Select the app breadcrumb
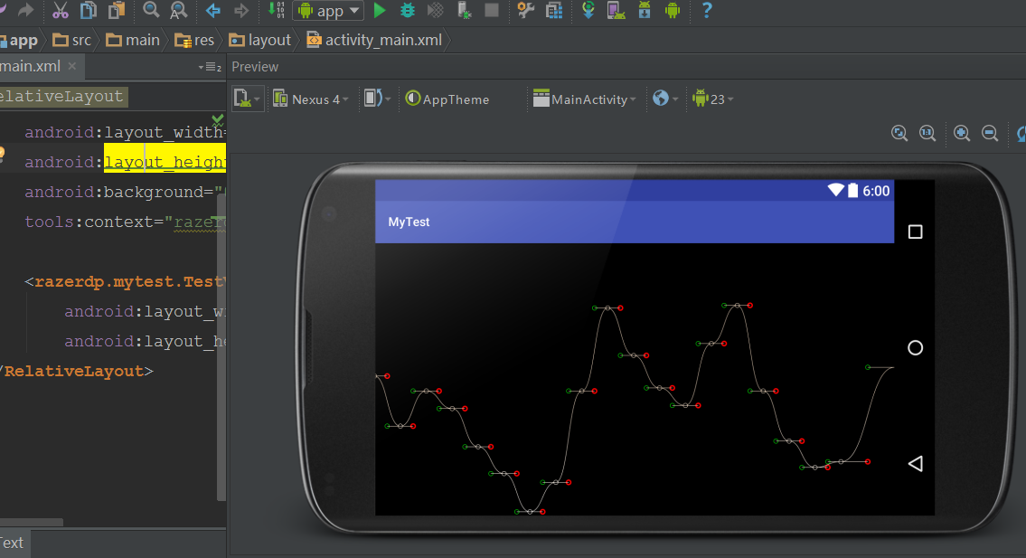The width and height of the screenshot is (1026, 558). tap(20, 41)
